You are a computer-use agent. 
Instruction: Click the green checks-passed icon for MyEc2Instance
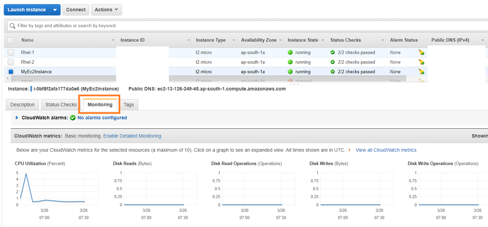(x=333, y=72)
